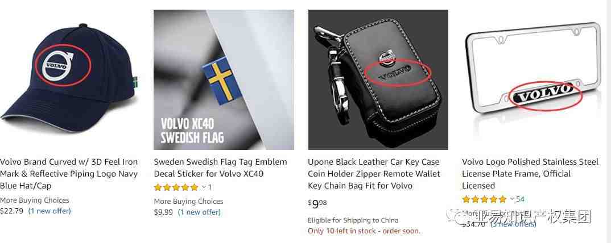Screen dimensions: 611x243
Task: Open the Volvo Brand Curved Hat/Cap title
Action: coord(69,174)
